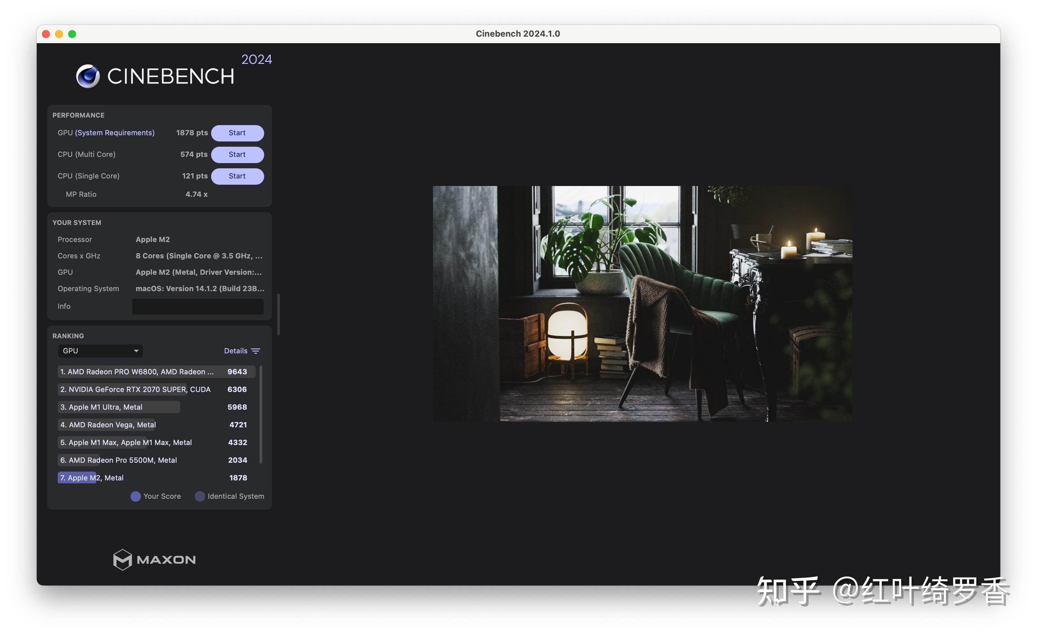Click the yellow macOS minimize button
1037x634 pixels.
point(58,34)
